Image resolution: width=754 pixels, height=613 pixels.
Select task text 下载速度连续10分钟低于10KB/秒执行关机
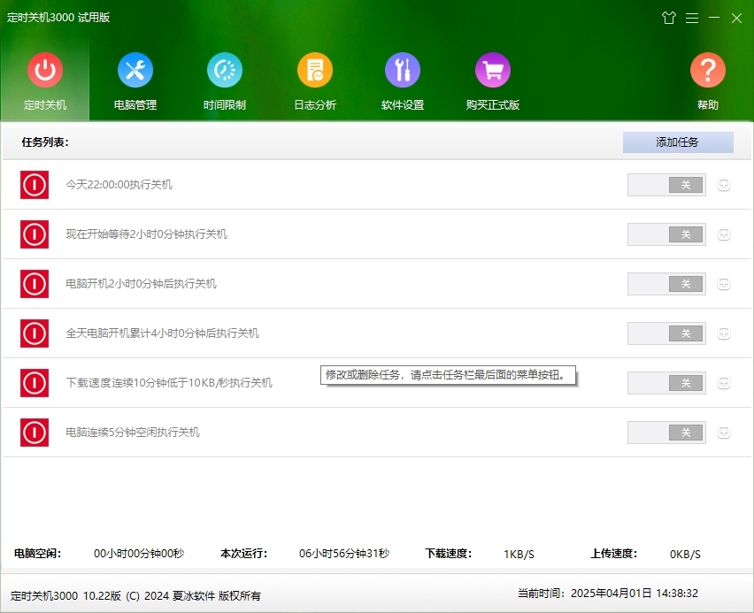[169, 383]
